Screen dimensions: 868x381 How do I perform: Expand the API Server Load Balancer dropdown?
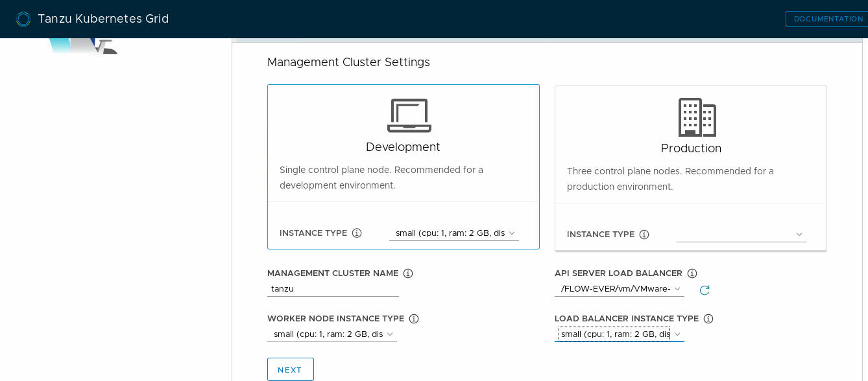coord(620,288)
